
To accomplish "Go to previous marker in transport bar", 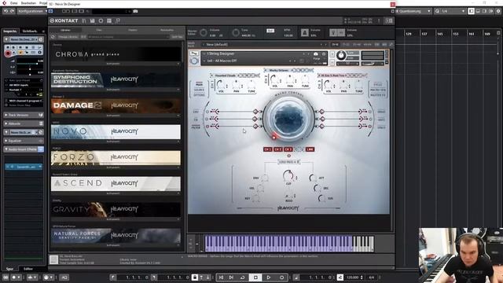I will click(x=222, y=277).
